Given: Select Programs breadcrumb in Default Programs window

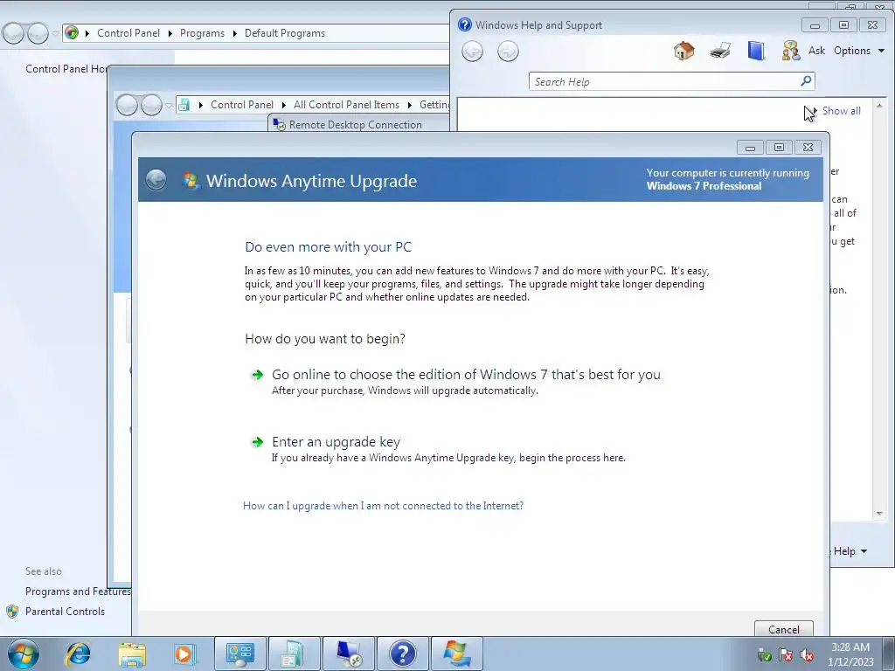Looking at the screenshot, I should [x=202, y=33].
